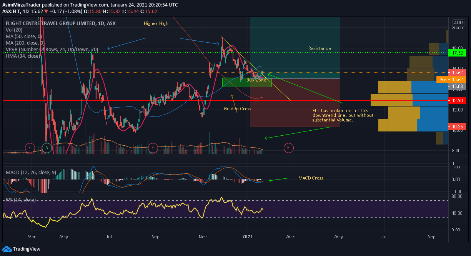
Task: Select the RSI (14, close) legend
Action: click(x=21, y=199)
